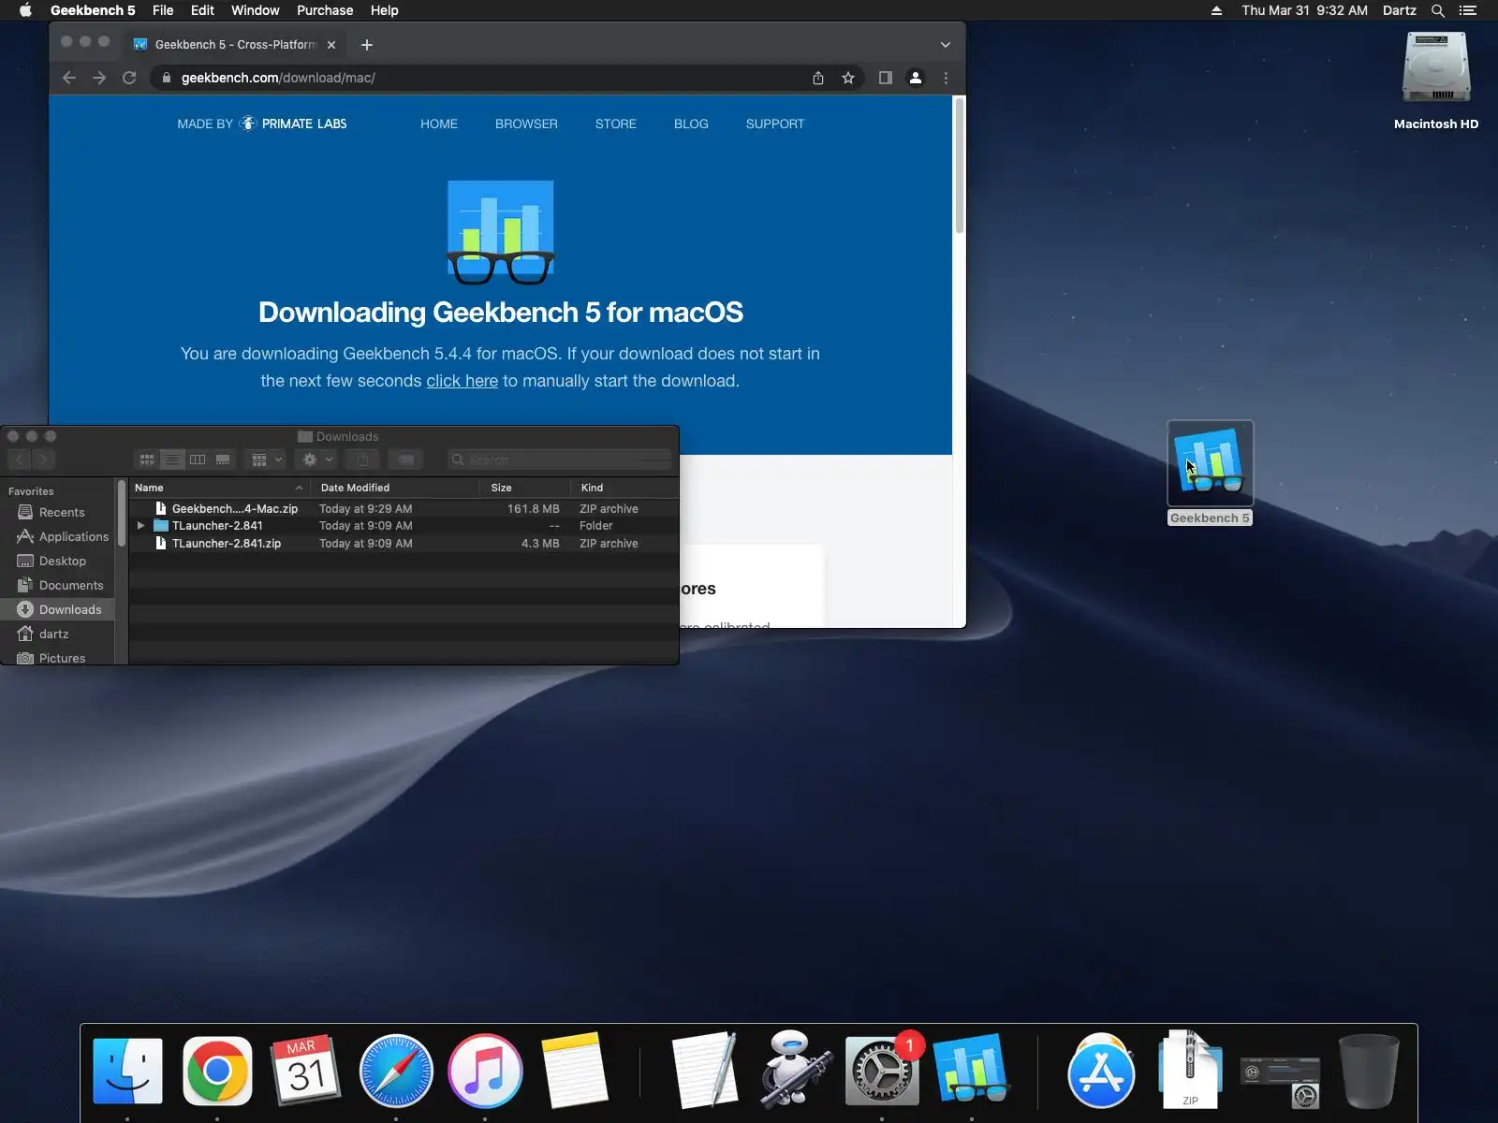Switch Finder to gallery view
This screenshot has width=1498, height=1123.
[223, 459]
